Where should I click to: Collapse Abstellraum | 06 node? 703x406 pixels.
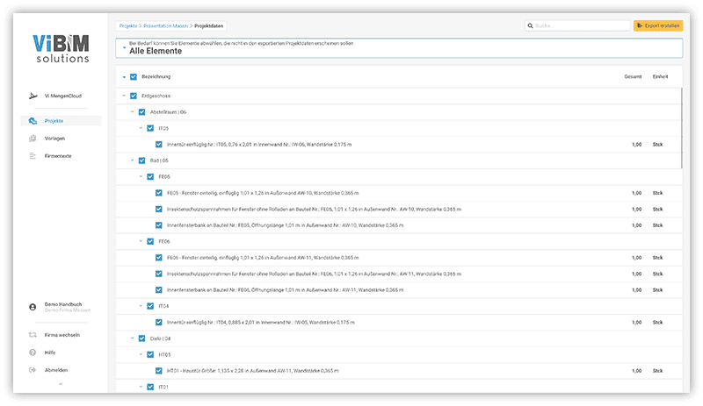point(133,112)
